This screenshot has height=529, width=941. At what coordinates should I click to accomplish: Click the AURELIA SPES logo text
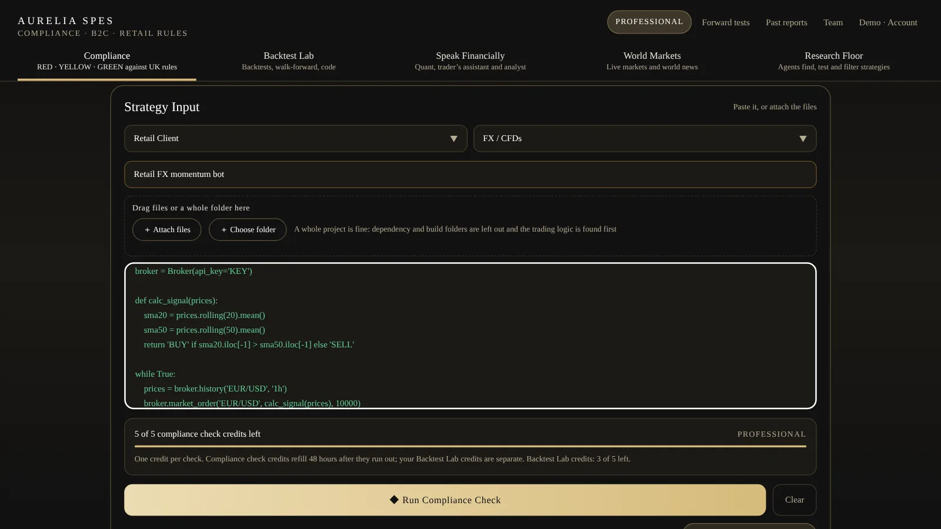66,21
